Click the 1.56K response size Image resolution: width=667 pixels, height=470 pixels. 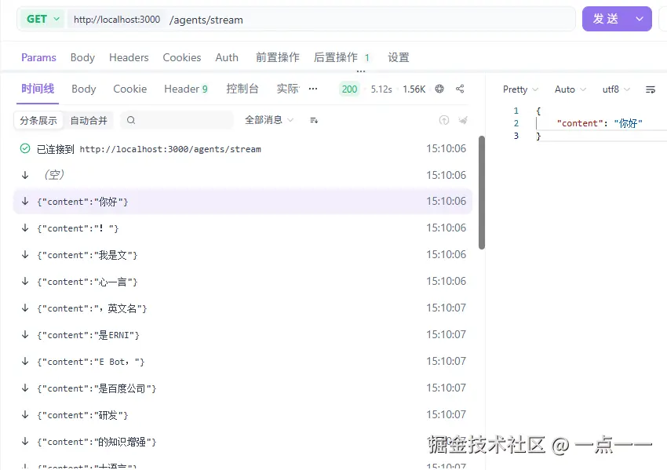414,89
